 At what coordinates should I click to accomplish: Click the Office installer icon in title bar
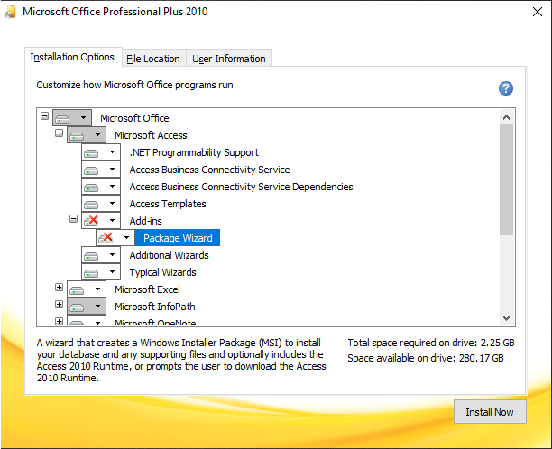click(11, 12)
